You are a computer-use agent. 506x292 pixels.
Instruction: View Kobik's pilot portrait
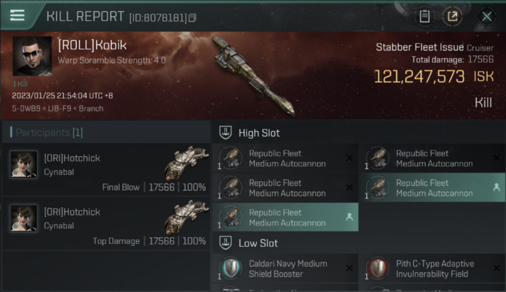tap(32, 56)
